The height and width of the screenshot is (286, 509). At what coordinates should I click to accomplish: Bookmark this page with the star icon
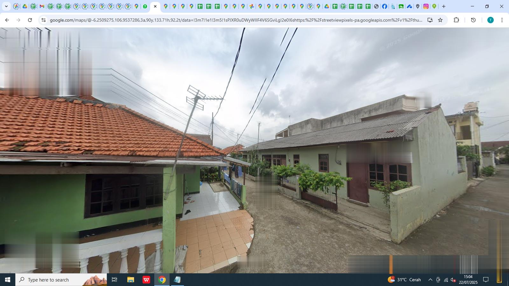click(x=440, y=20)
